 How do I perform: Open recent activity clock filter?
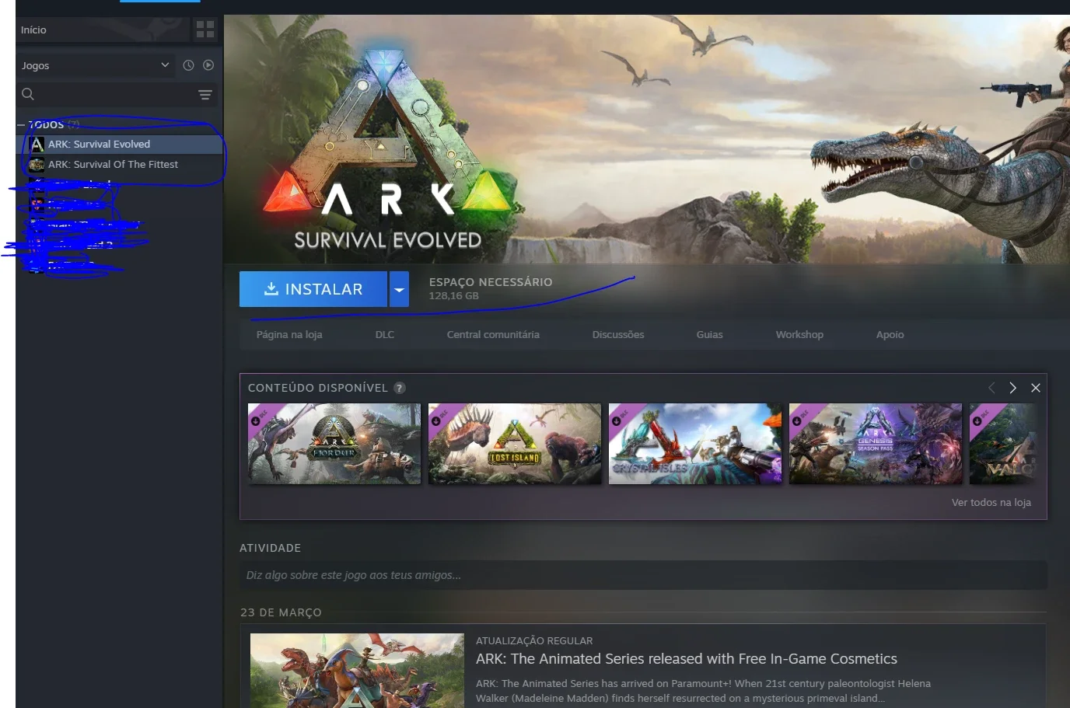(x=188, y=65)
